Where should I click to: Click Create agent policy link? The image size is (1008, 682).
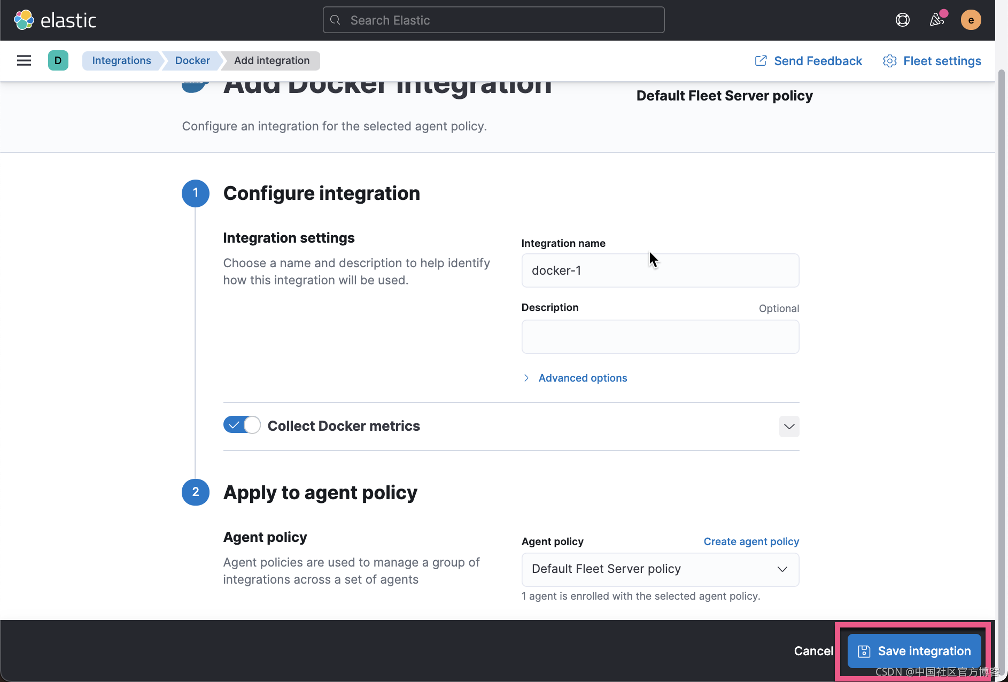[751, 541]
